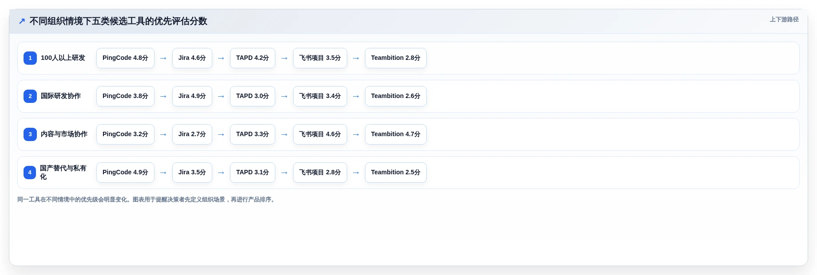Image resolution: width=817 pixels, height=275 pixels.
Task: Select the PingCode 4.9分 node
Action: point(125,173)
